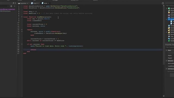Click the Filter Properties search field
This screenshot has height=98, width=174.
click(x=170, y=47)
